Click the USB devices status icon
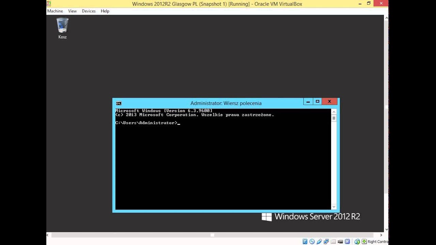Screen dimensions: 436x245 (319, 242)
